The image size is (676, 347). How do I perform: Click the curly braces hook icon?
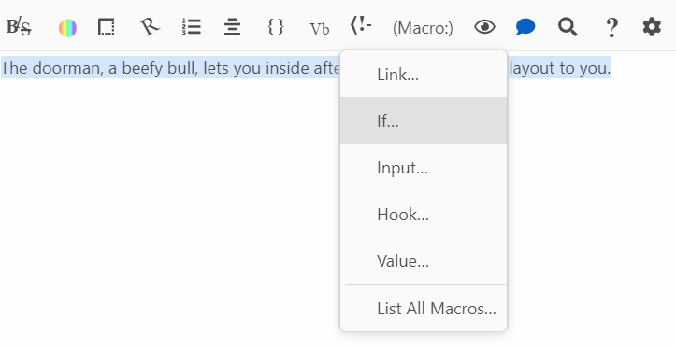coord(276,27)
